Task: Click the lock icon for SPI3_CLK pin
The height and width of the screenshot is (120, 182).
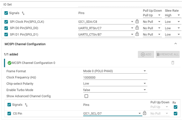Action: pos(137,21)
